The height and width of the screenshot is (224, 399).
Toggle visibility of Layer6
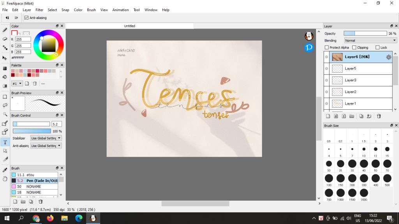click(327, 57)
